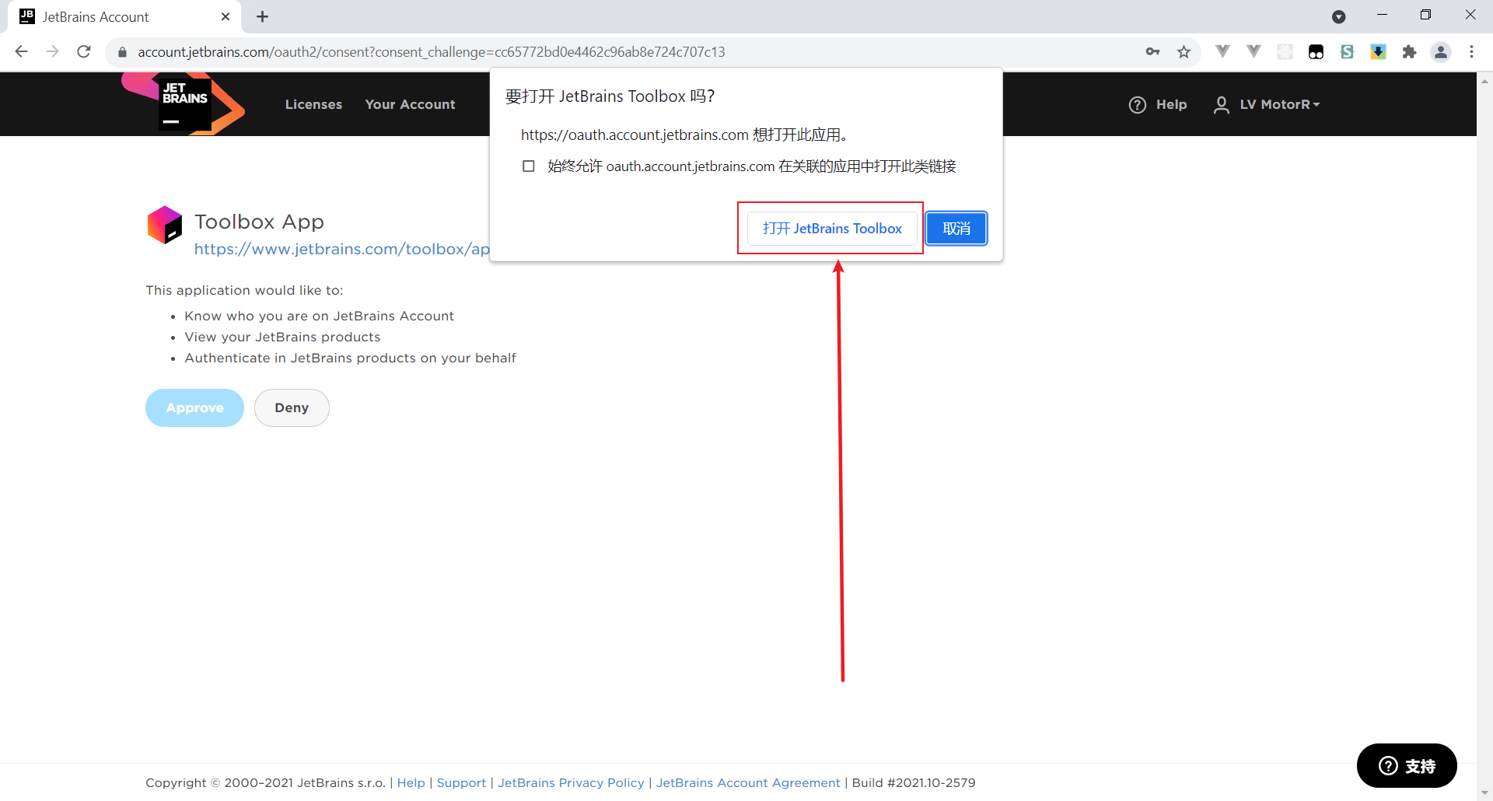
Task: Click the download arrow extension icon
Action: point(1378,51)
